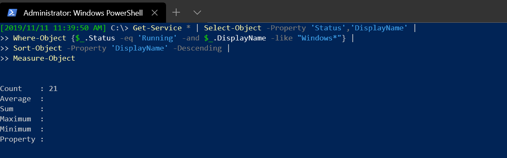Select the Administrator: Windows PowerShell tab
Screen dimensions: 507x158
click(83, 12)
